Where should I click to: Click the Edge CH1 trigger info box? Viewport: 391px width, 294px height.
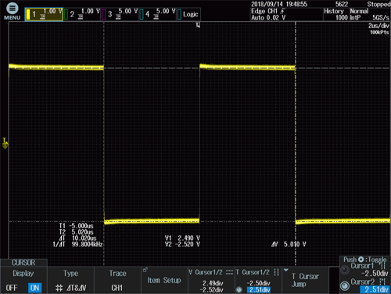coord(286,14)
